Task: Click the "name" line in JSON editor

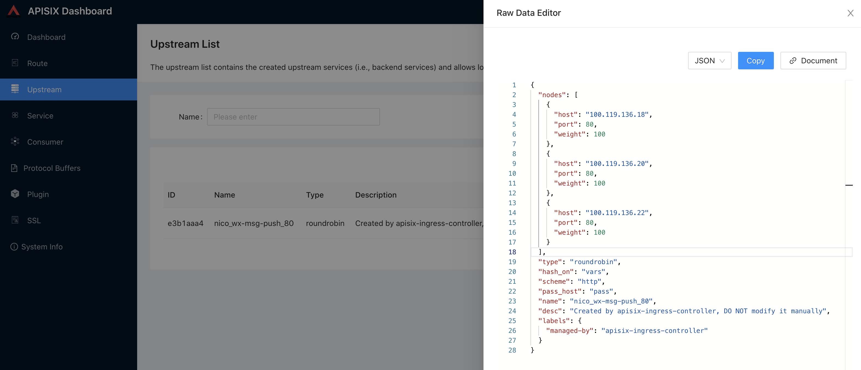Action: point(597,301)
